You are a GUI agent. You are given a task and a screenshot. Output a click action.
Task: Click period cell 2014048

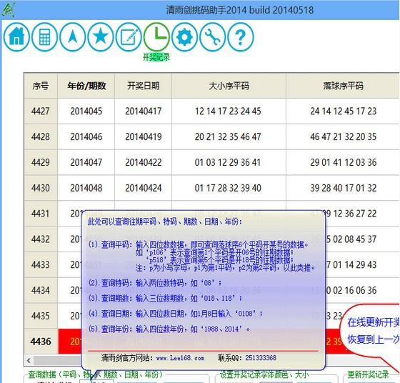click(86, 188)
